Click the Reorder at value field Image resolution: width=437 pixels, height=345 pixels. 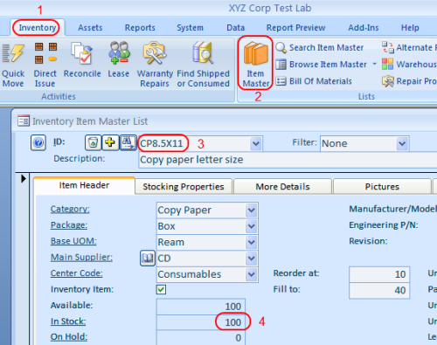click(x=379, y=274)
